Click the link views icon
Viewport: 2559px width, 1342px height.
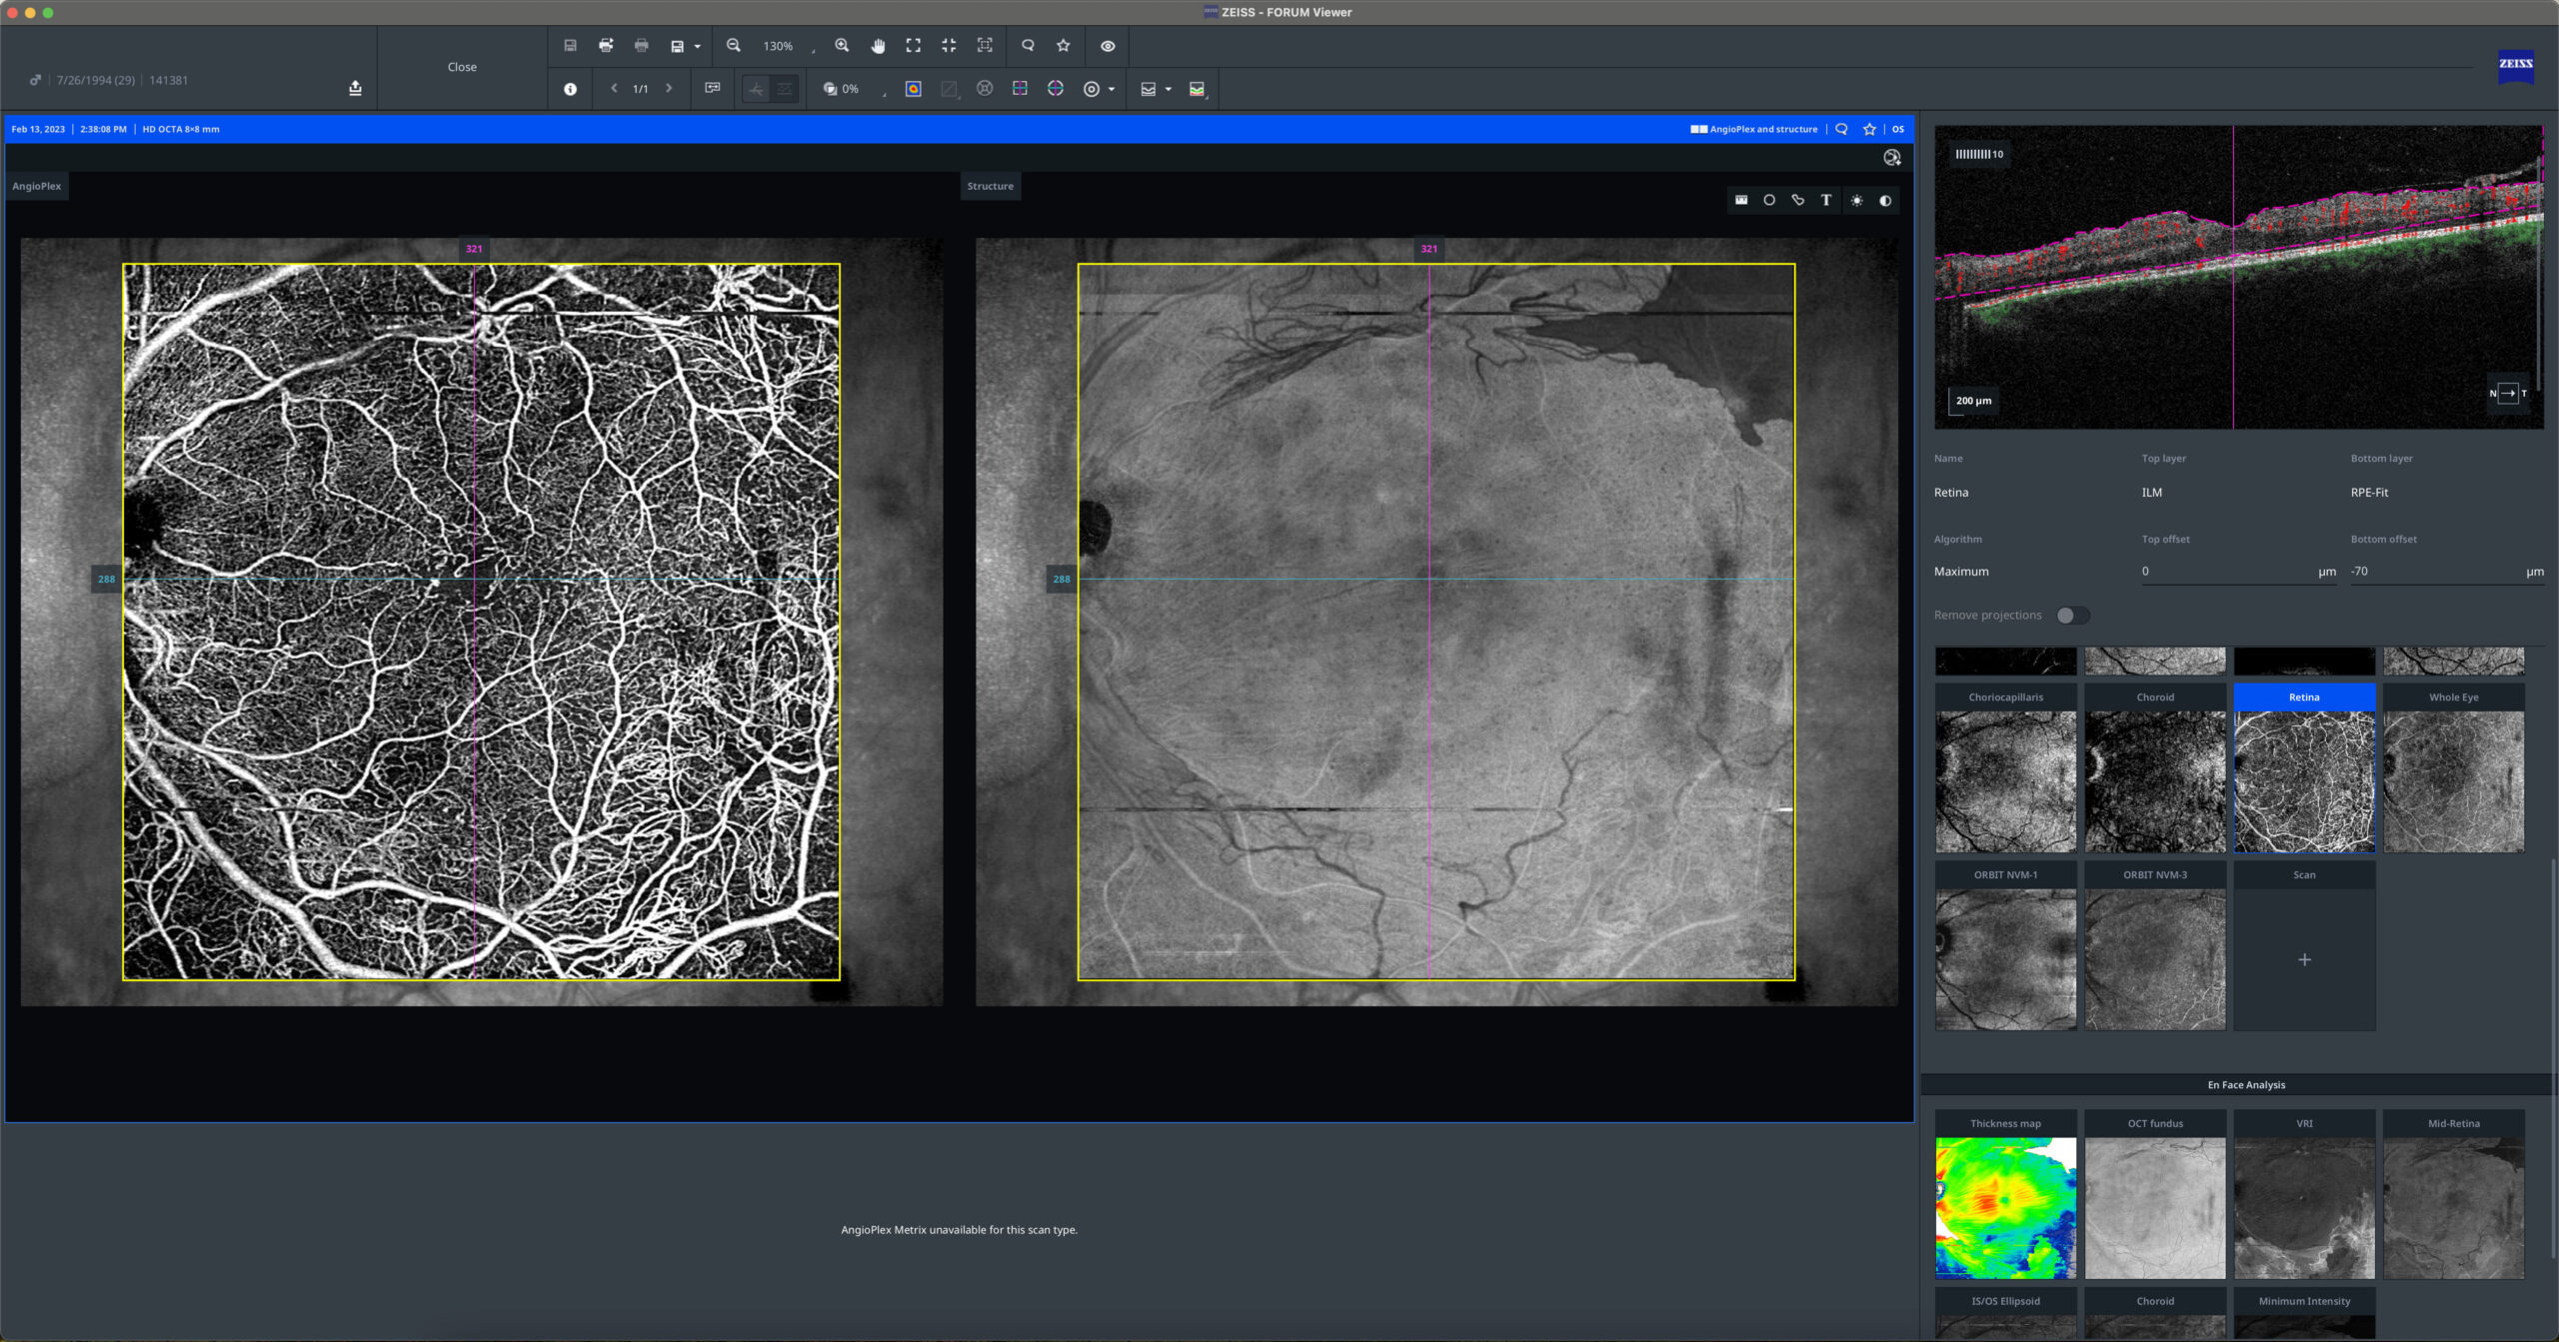[713, 89]
